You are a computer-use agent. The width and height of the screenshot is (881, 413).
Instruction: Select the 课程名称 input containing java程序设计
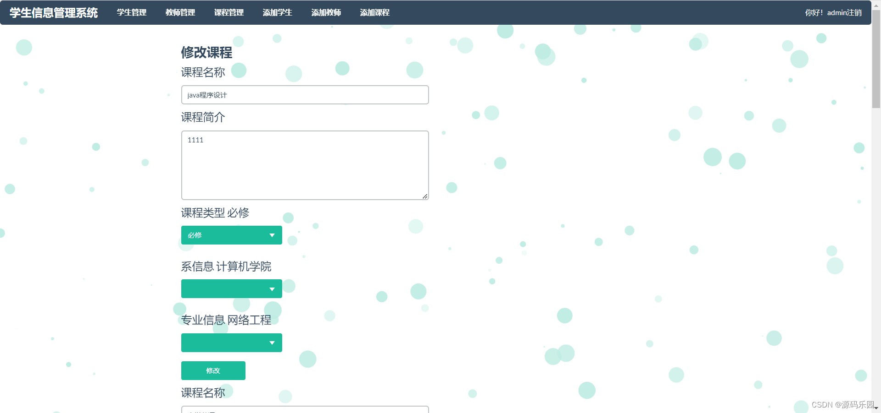pos(304,95)
